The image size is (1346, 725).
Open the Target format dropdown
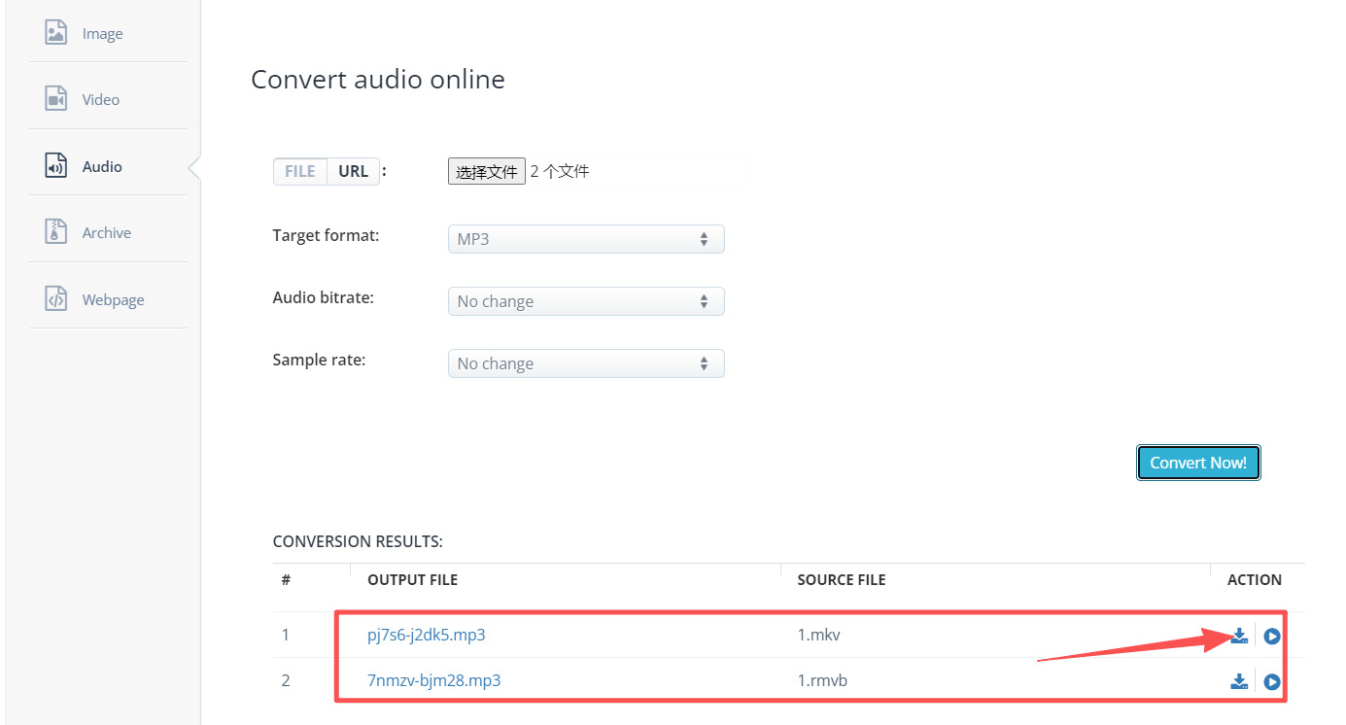pos(586,239)
